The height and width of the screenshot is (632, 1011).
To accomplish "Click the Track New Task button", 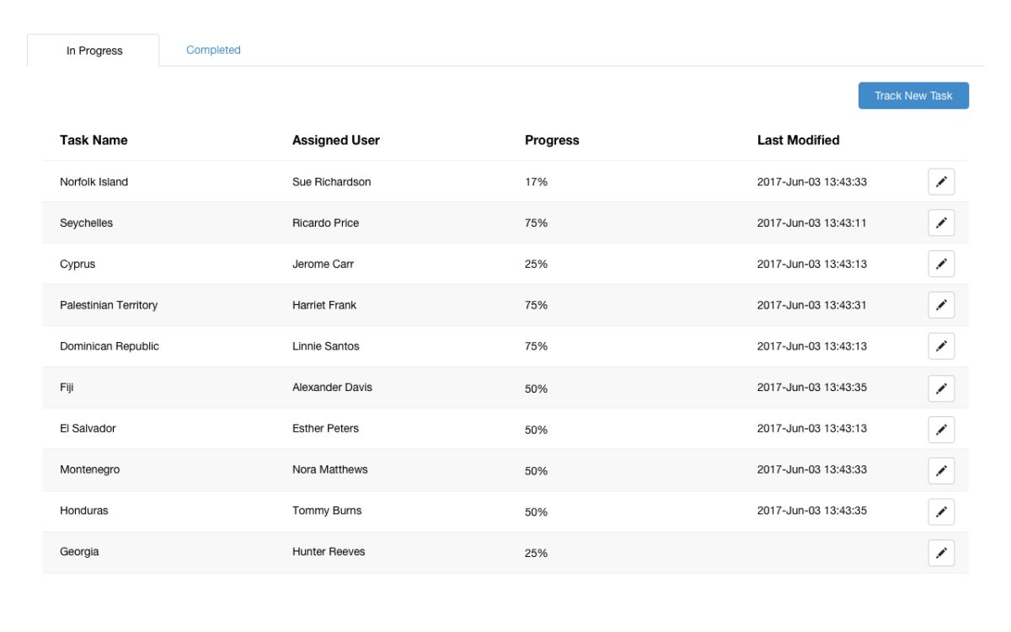I will coord(913,95).
